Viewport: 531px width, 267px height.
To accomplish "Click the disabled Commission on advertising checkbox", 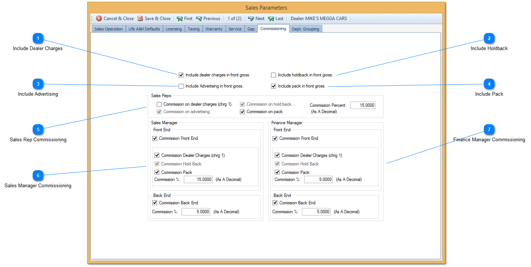I will click(159, 112).
